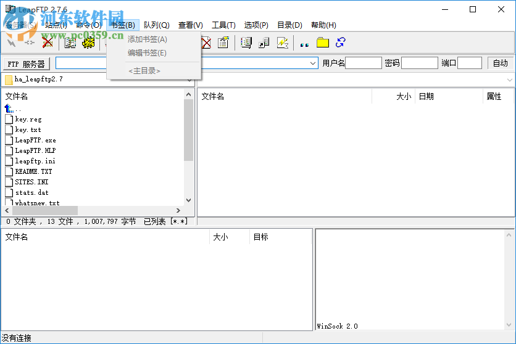This screenshot has width=516, height=344.
Task: Select the key.reg file
Action: [23, 119]
